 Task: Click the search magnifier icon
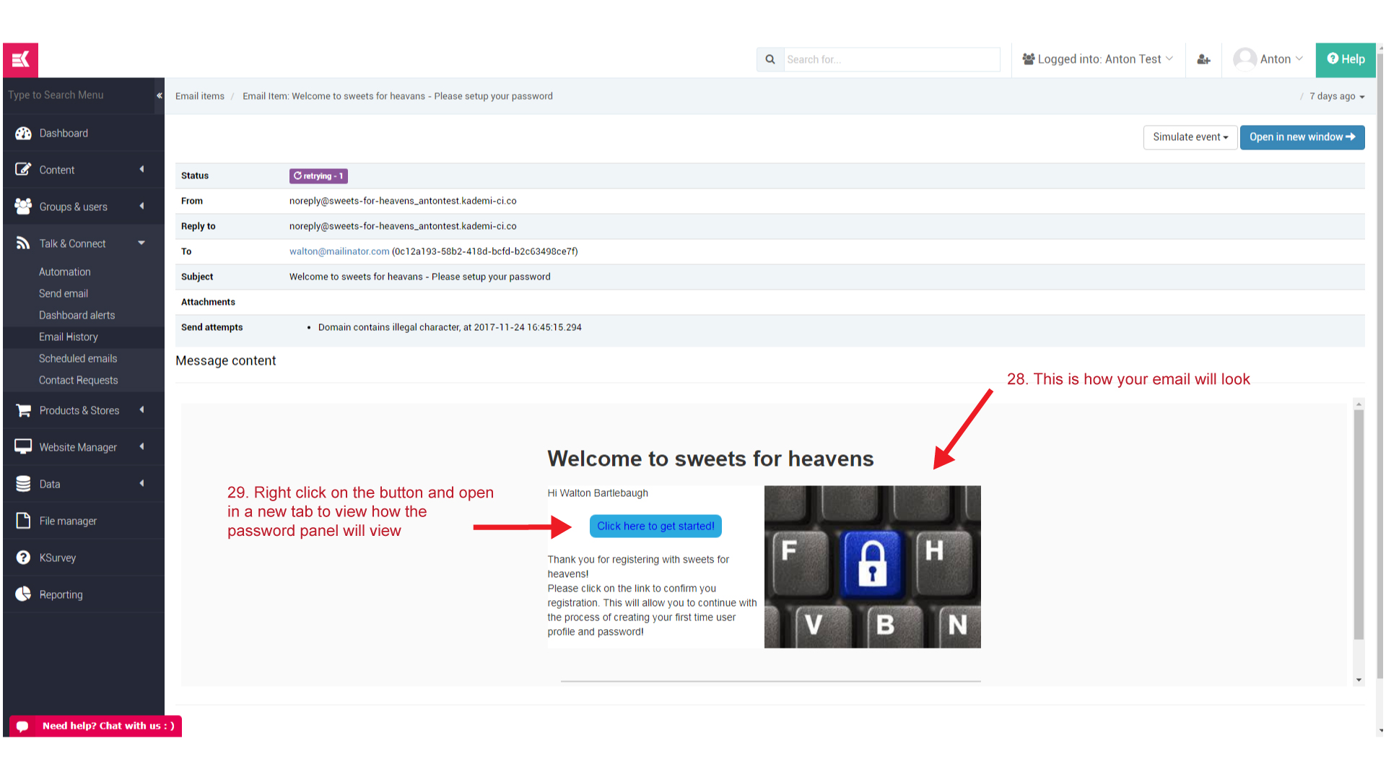[x=770, y=59]
